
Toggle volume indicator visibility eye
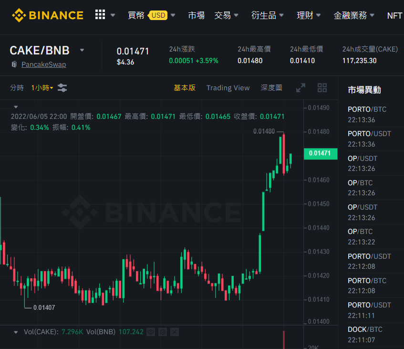point(151,332)
